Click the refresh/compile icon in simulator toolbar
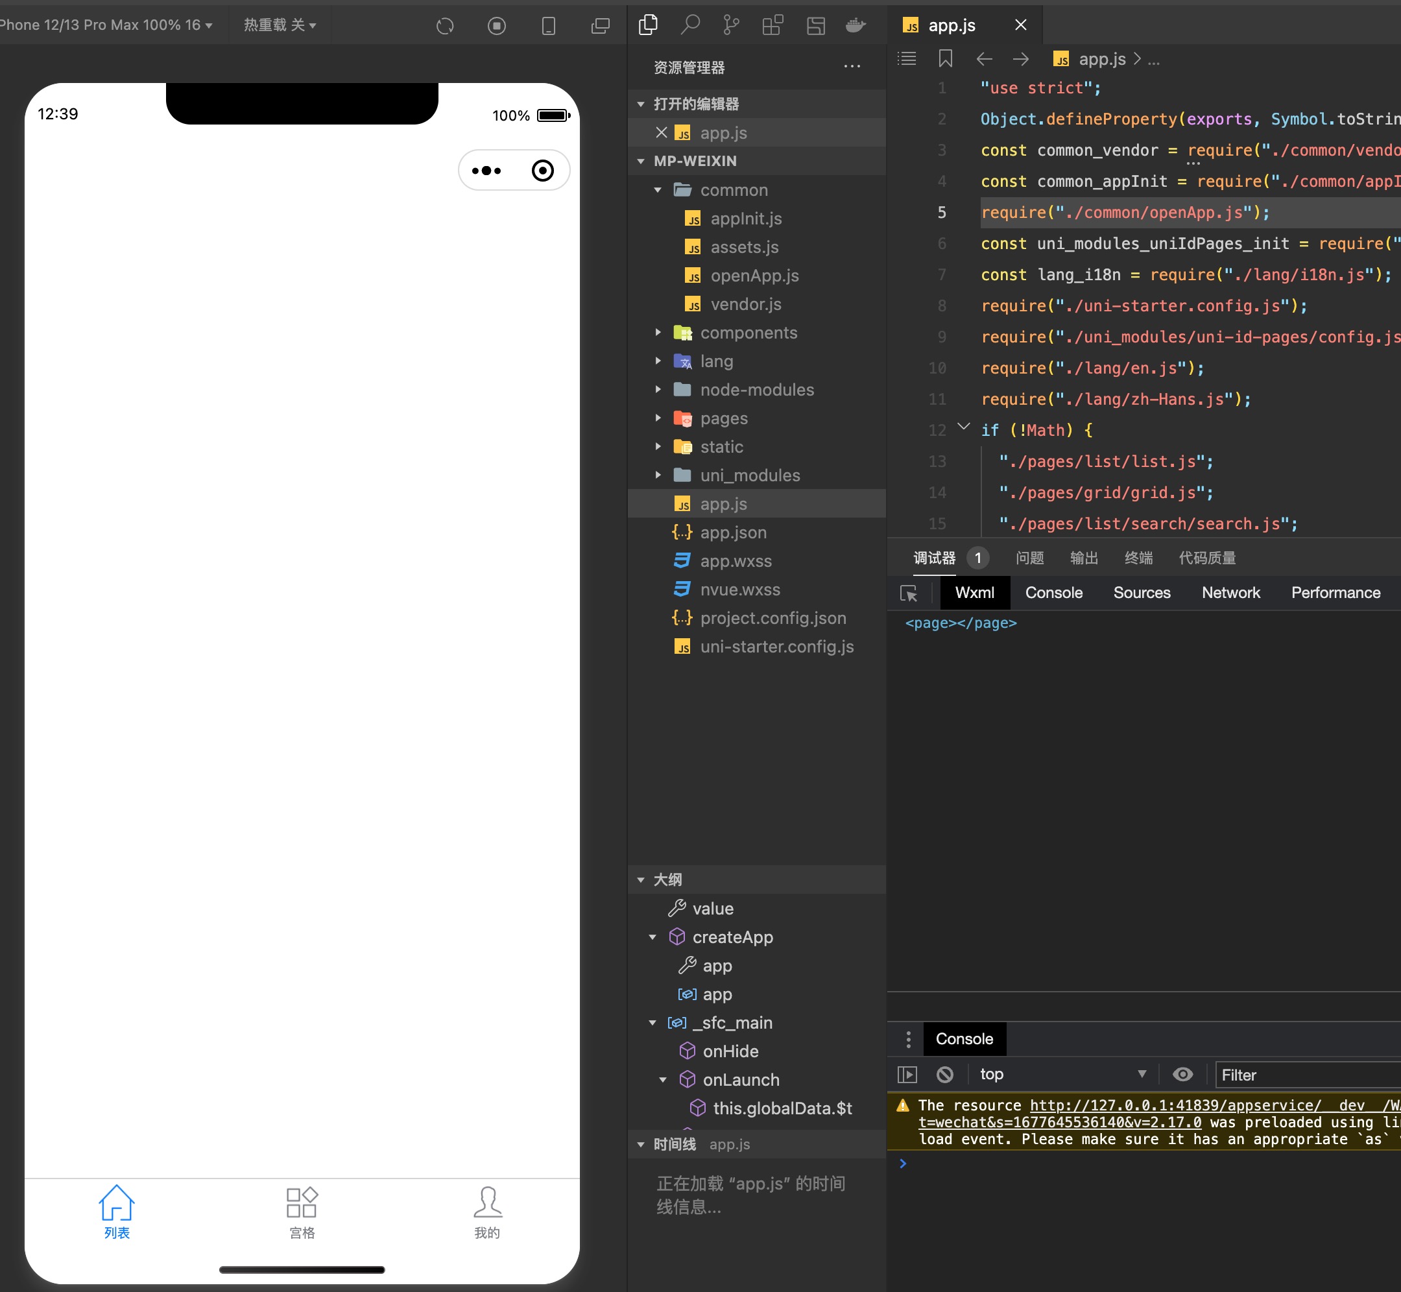1401x1292 pixels. [445, 26]
